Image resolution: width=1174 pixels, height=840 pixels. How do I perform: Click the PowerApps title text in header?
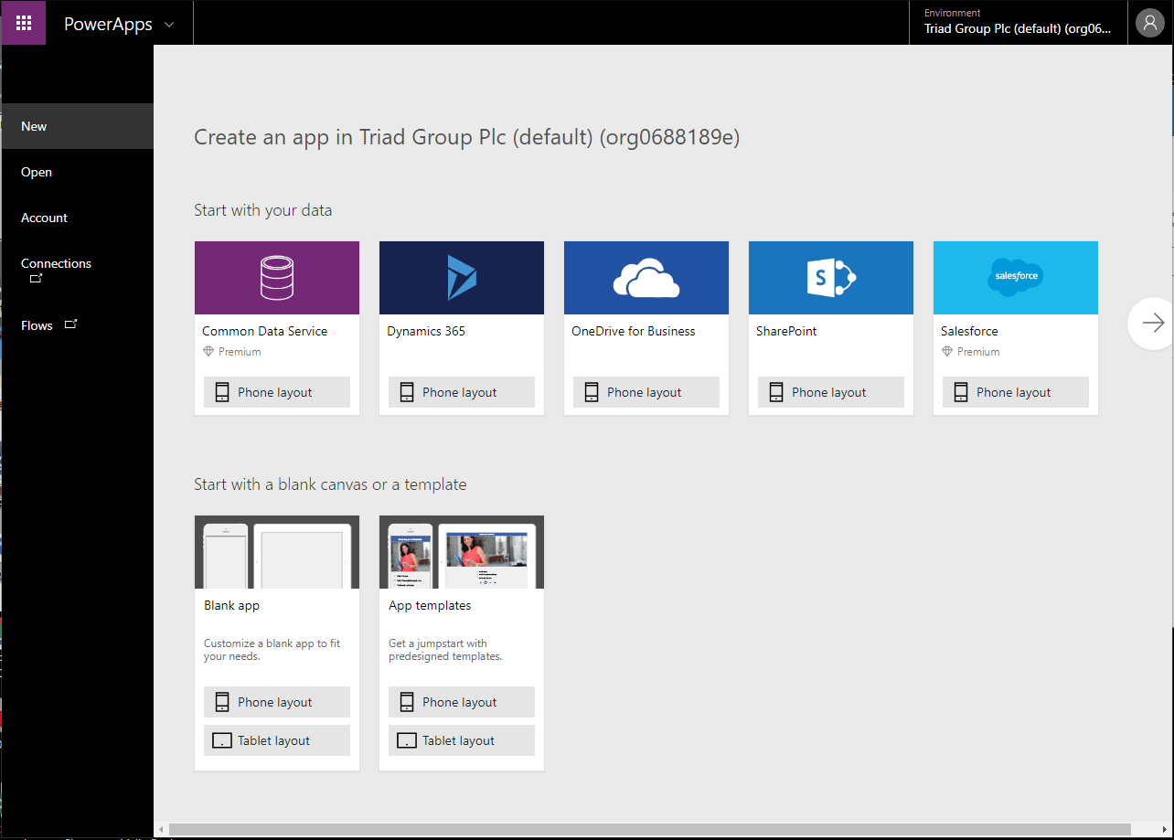click(108, 25)
